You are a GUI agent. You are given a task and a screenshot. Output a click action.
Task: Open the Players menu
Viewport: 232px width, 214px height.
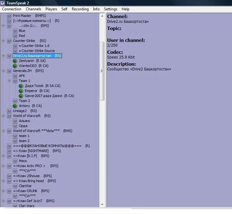51,9
